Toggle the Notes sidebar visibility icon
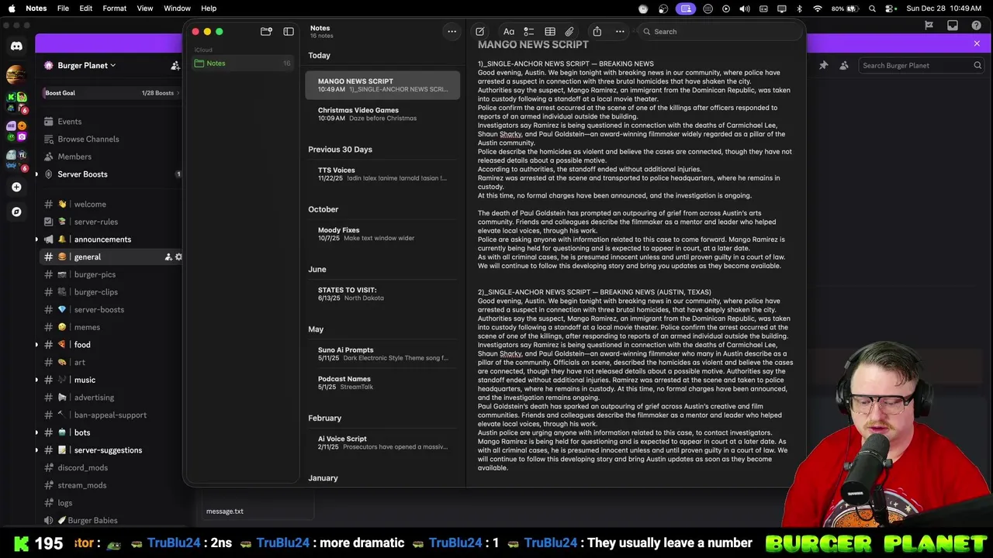The image size is (993, 558). click(289, 32)
